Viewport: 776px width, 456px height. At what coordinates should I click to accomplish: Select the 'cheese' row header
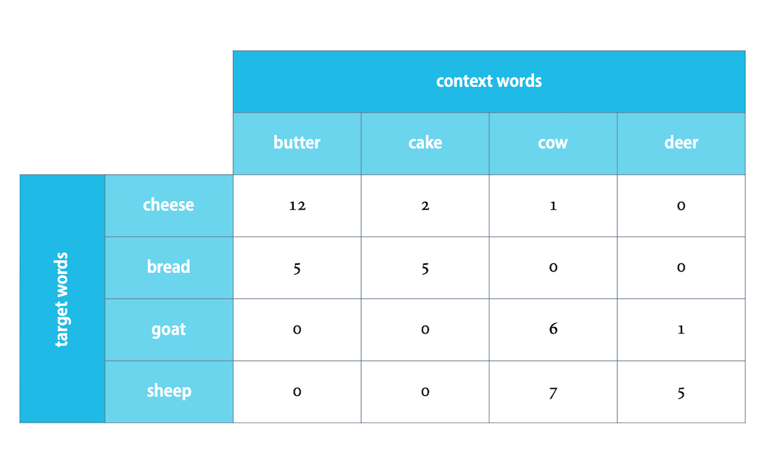pos(169,206)
